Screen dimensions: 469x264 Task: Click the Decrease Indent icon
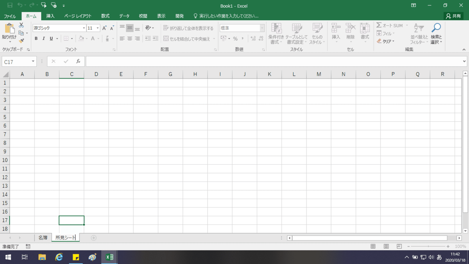[148, 39]
